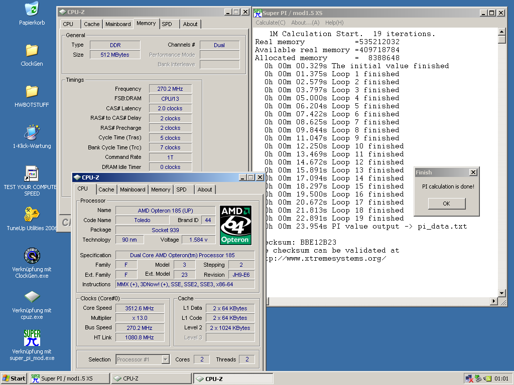
Task: Click the Voltage 1.584 v value
Action: point(198,240)
